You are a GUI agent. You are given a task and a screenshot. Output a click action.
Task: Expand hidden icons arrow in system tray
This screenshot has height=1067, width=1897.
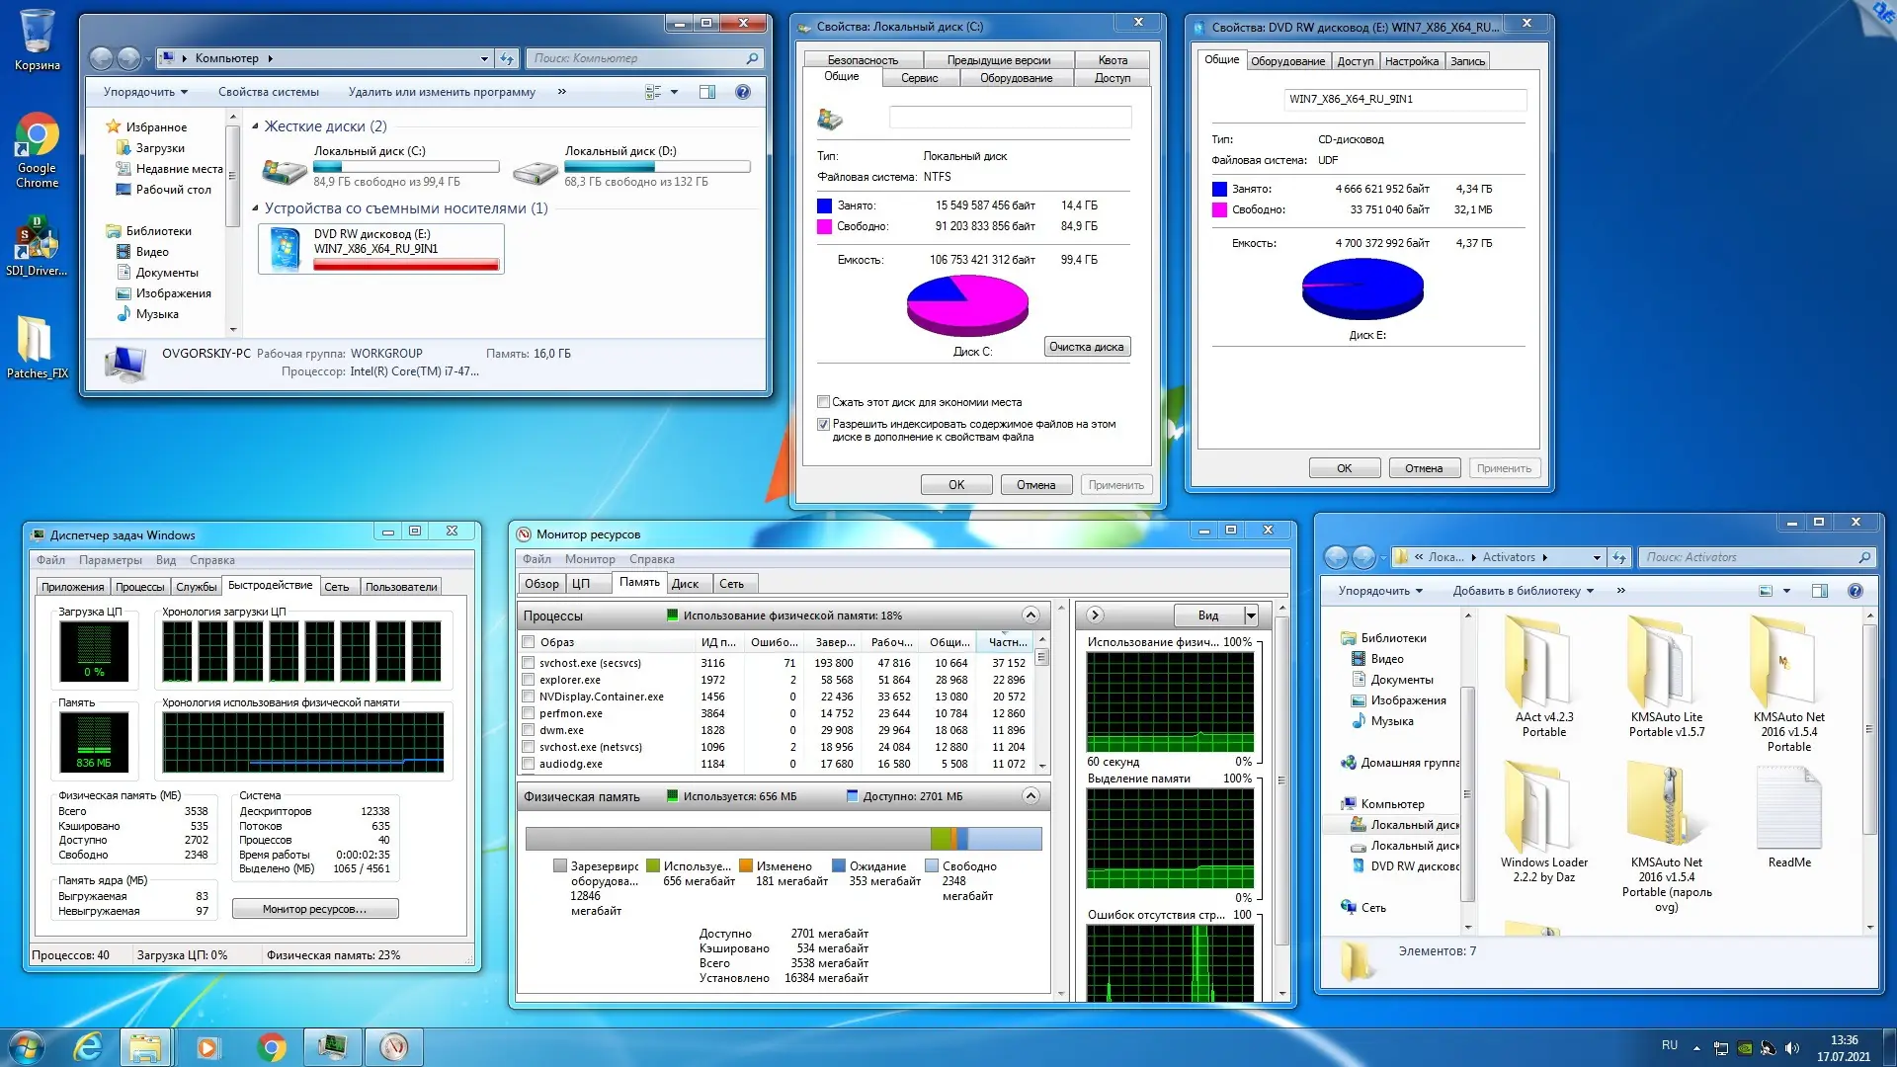pyautogui.click(x=1696, y=1048)
